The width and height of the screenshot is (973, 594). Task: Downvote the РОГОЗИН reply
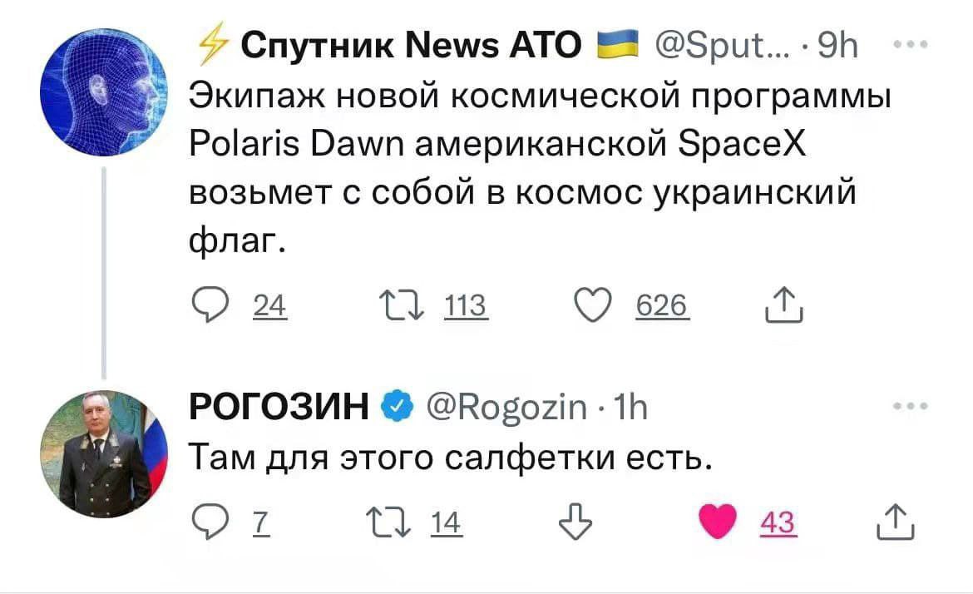tap(570, 522)
